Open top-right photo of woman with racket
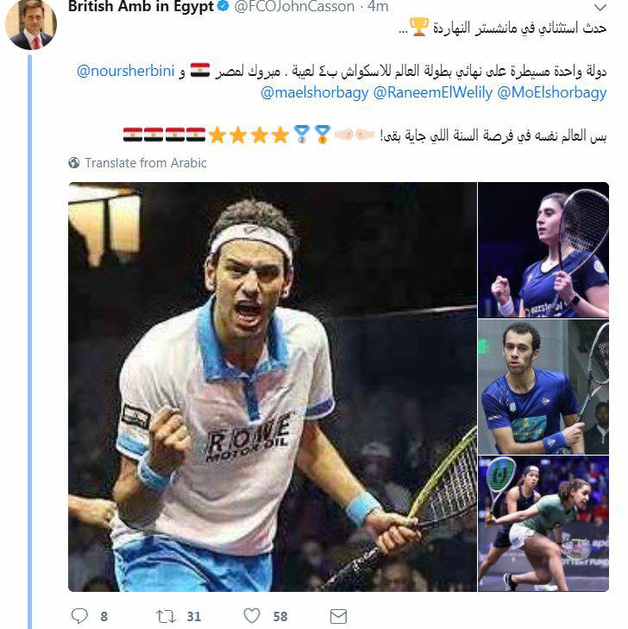 (x=543, y=250)
